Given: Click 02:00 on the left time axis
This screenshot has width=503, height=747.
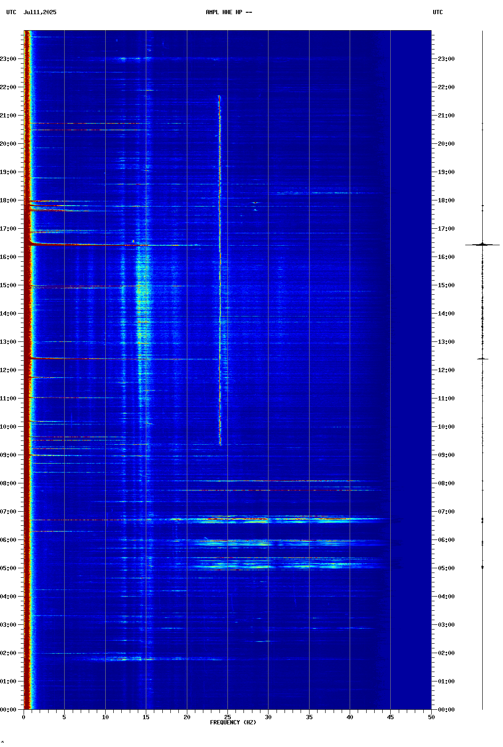Looking at the screenshot, I should click(8, 653).
